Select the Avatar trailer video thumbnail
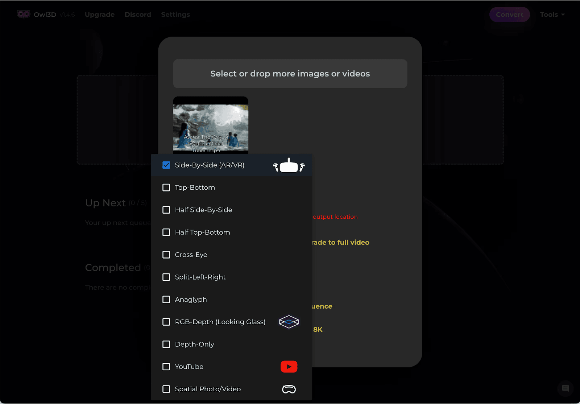 point(211,125)
